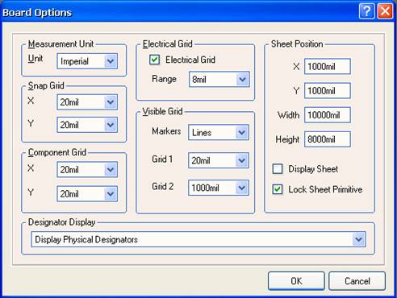Expand the Grid 1 dropdown
The image size is (397, 298).
pos(219,160)
